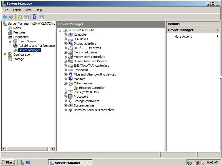Open the View menu
The height and width of the screenshot is (166, 222).
click(x=28, y=10)
